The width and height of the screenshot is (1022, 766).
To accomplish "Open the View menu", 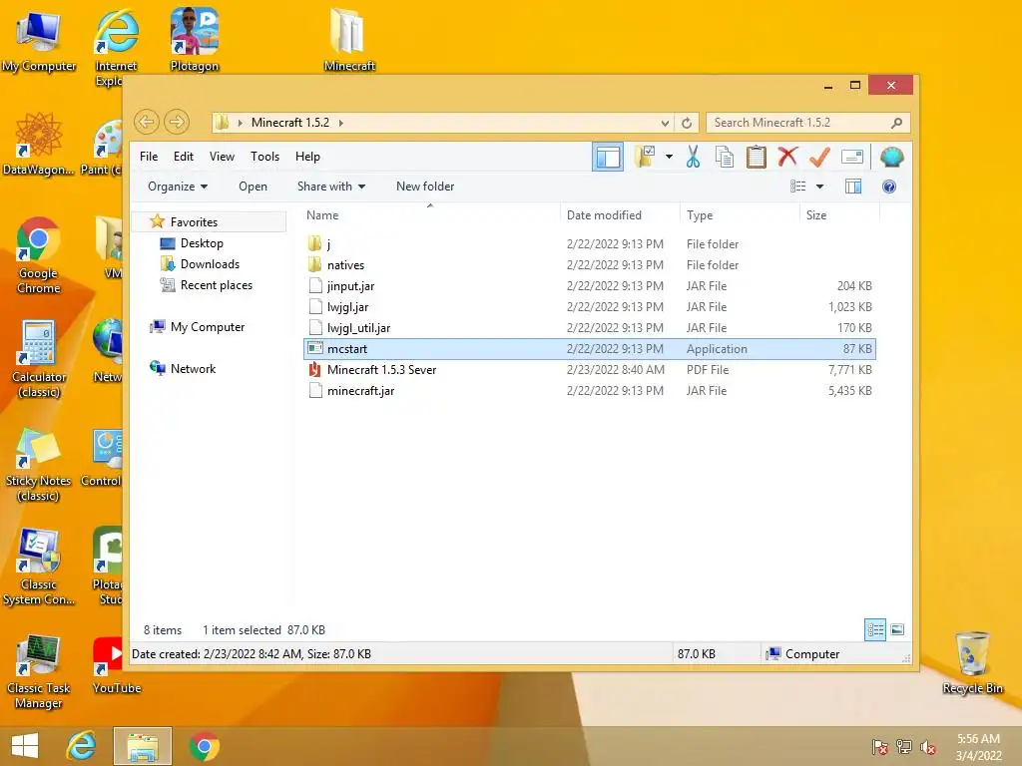I will (222, 157).
